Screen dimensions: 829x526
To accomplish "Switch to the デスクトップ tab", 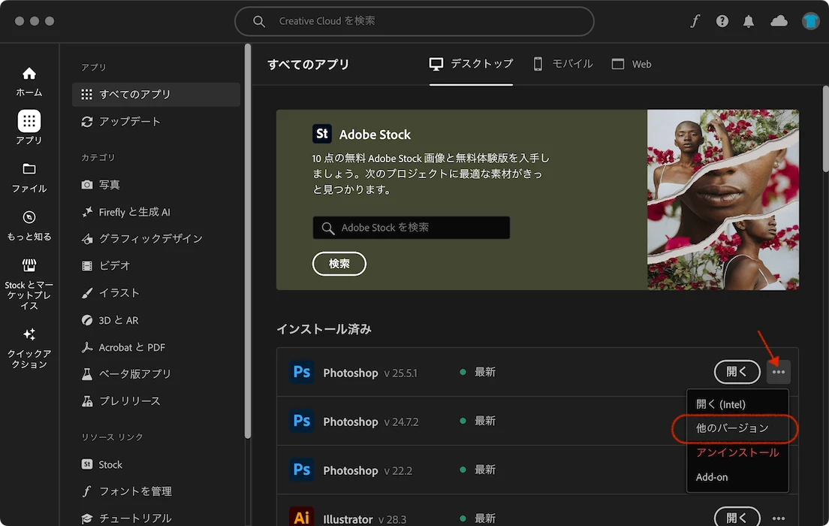I will click(471, 64).
